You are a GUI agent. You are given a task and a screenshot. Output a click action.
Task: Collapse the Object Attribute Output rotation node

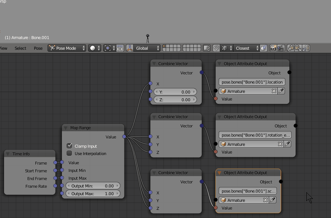click(219, 117)
